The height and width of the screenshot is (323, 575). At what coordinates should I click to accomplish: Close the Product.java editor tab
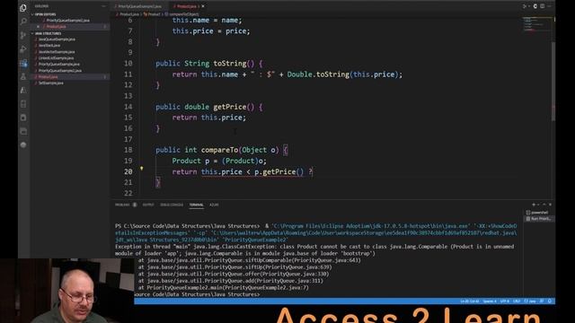(x=203, y=6)
